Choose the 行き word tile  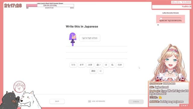(x=120, y=65)
